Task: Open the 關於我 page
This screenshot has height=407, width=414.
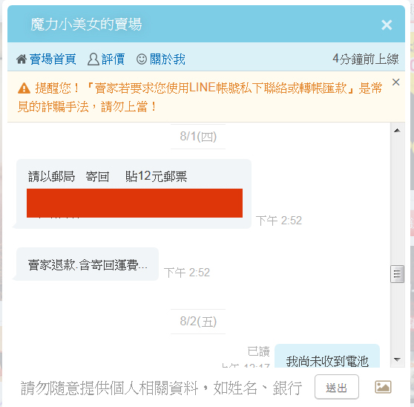Action: click(x=168, y=59)
